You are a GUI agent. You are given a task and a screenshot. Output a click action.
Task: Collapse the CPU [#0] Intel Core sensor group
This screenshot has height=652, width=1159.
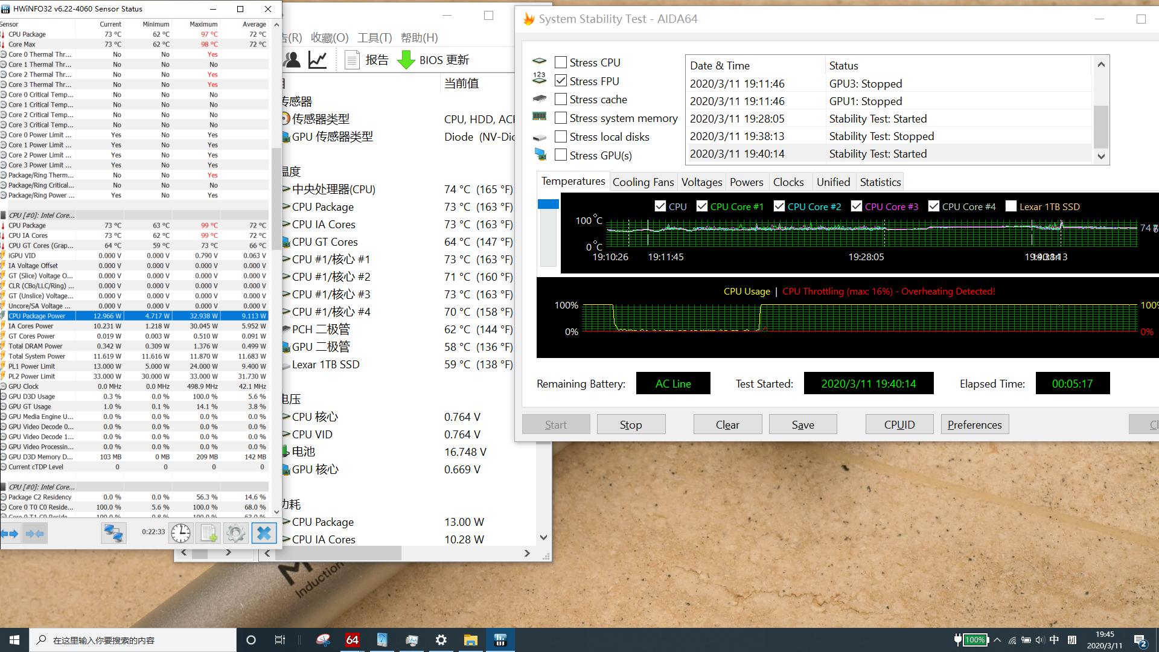(x=41, y=215)
